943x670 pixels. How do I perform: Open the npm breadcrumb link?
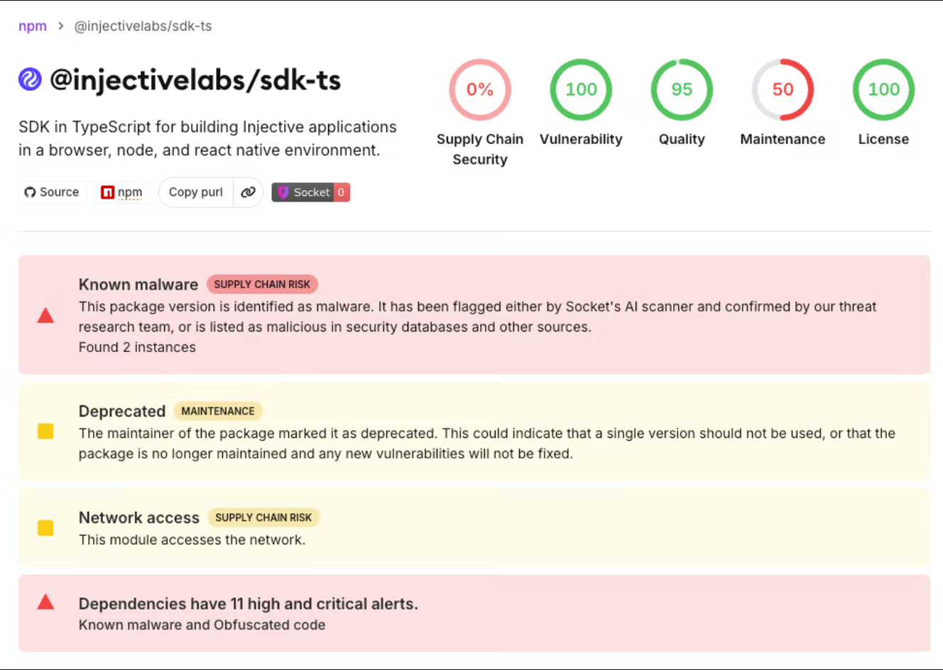pyautogui.click(x=33, y=26)
